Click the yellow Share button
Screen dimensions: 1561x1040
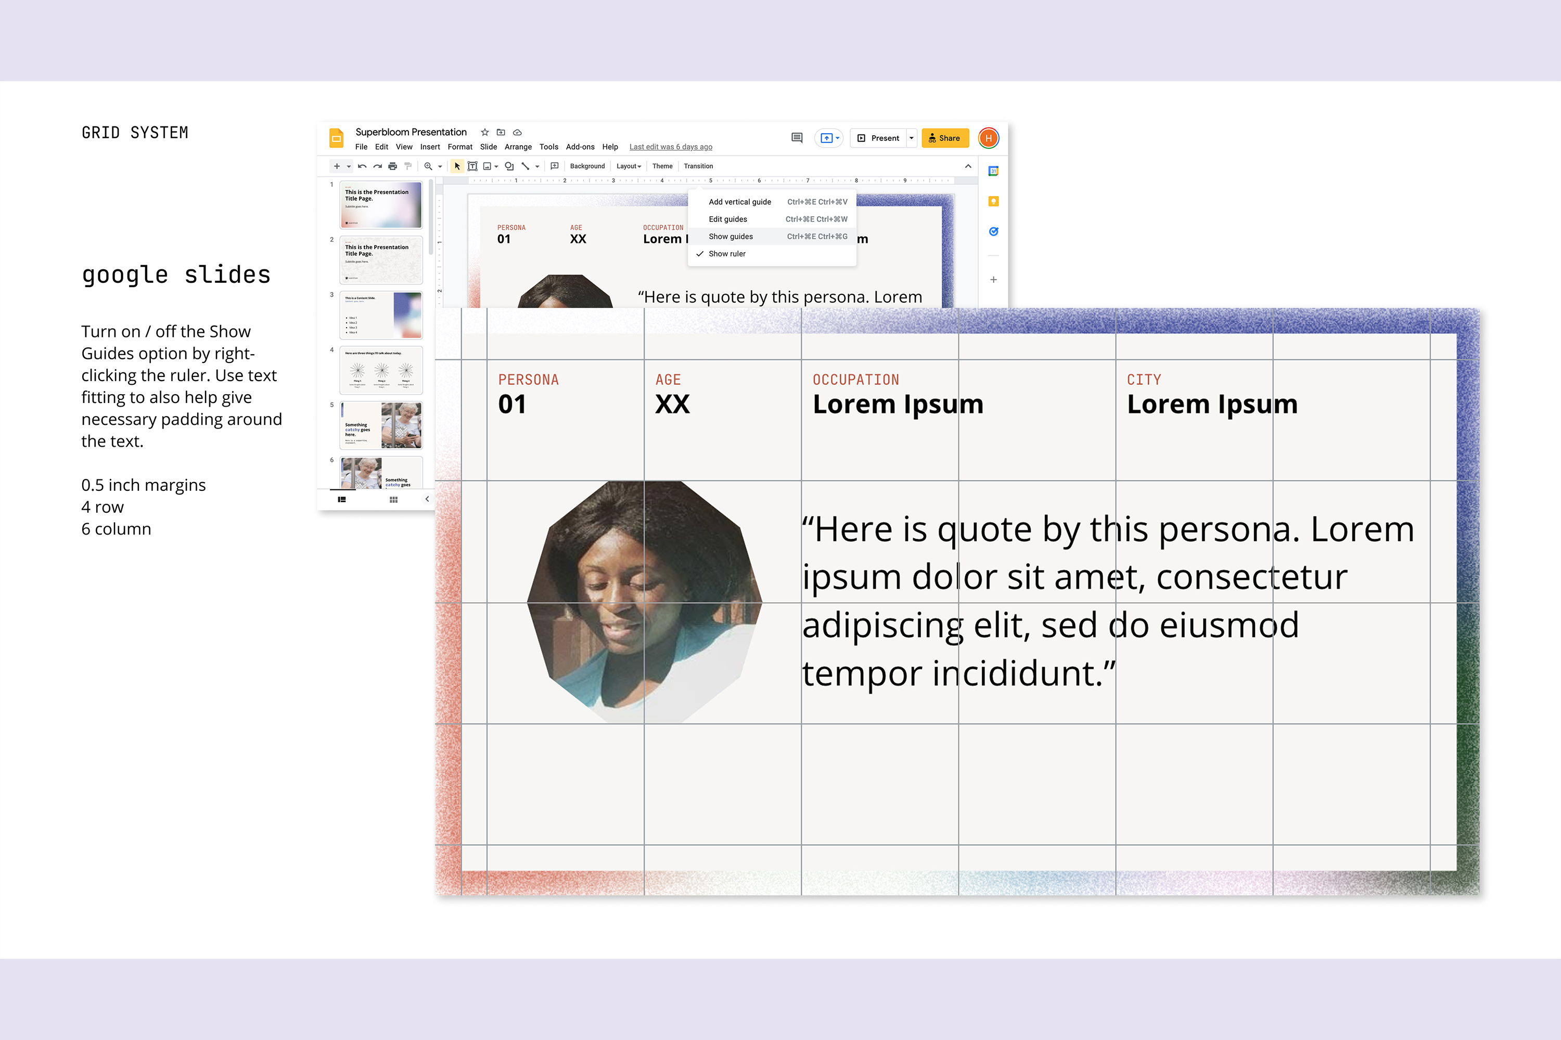pos(945,138)
